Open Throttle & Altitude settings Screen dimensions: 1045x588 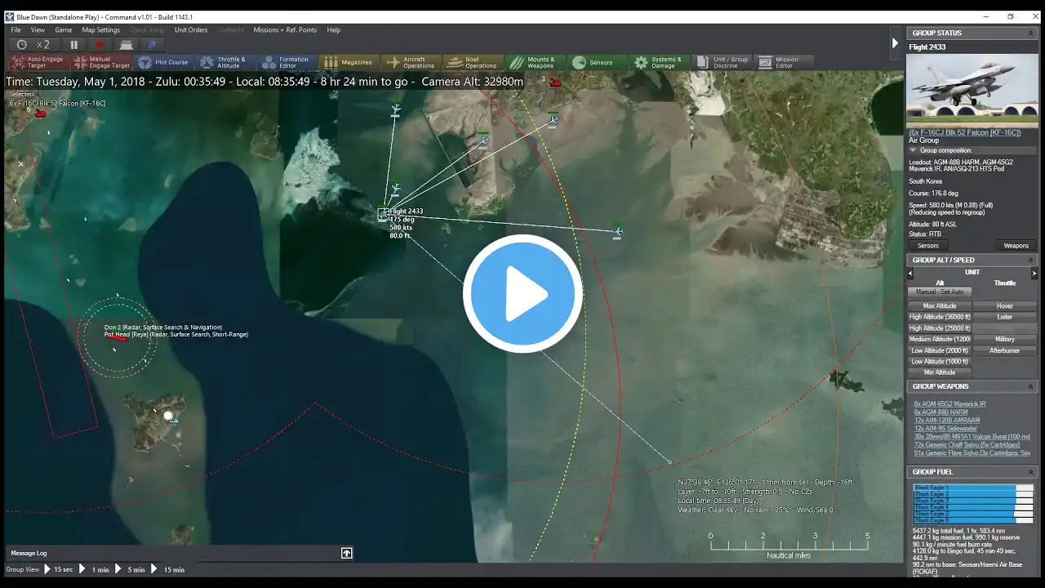coord(225,62)
